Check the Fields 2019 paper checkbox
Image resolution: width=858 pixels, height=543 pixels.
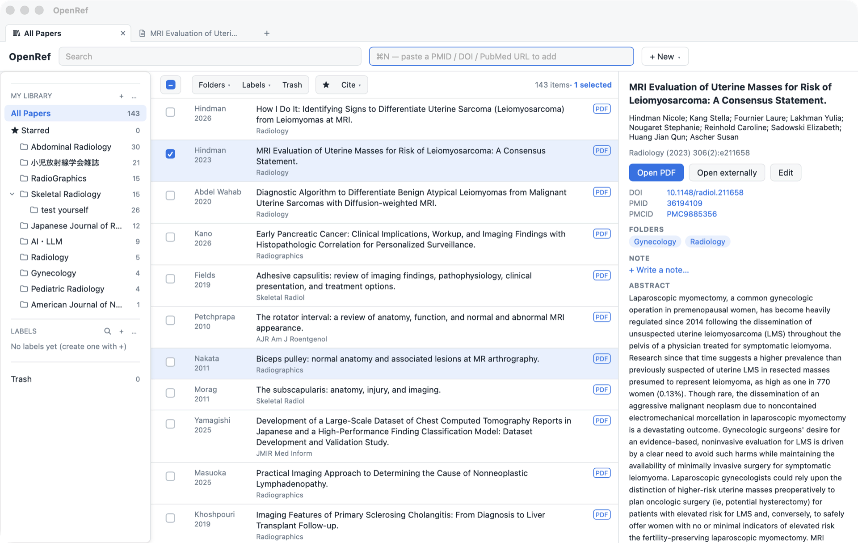point(170,279)
